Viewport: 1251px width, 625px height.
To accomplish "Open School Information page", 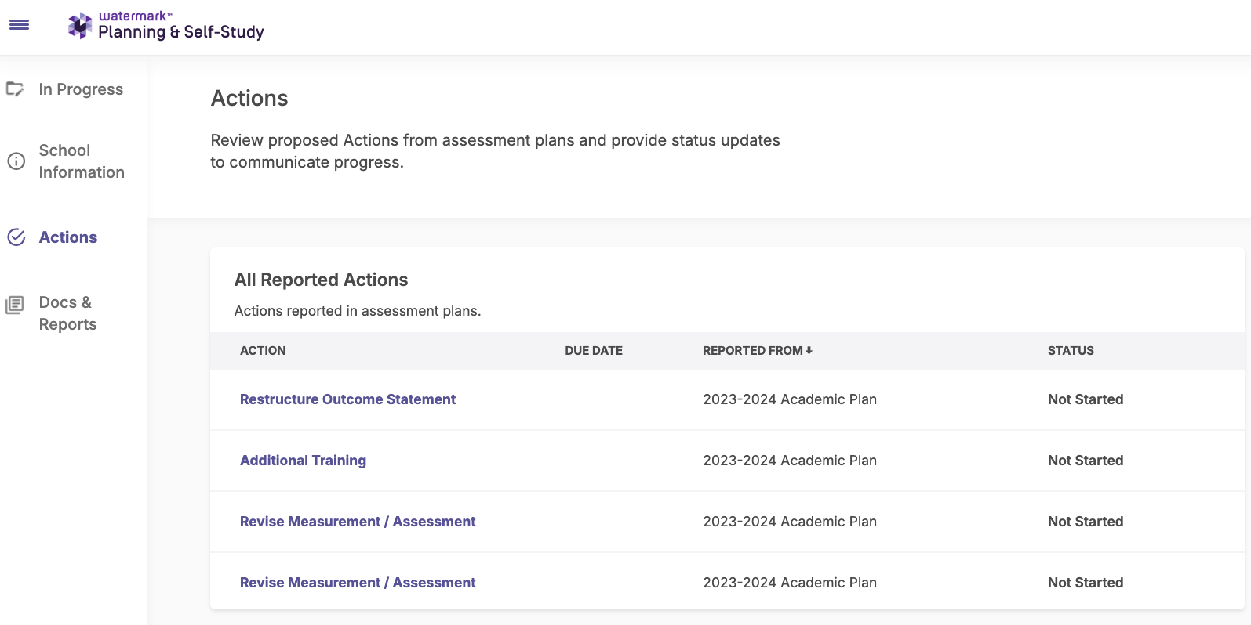I will tap(82, 161).
